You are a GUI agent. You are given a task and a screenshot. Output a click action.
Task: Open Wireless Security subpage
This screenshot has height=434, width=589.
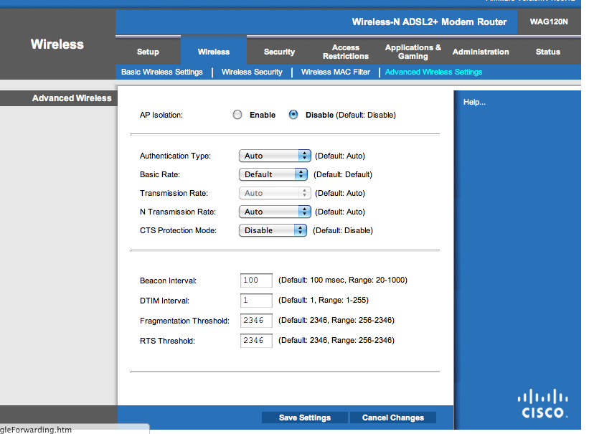252,72
